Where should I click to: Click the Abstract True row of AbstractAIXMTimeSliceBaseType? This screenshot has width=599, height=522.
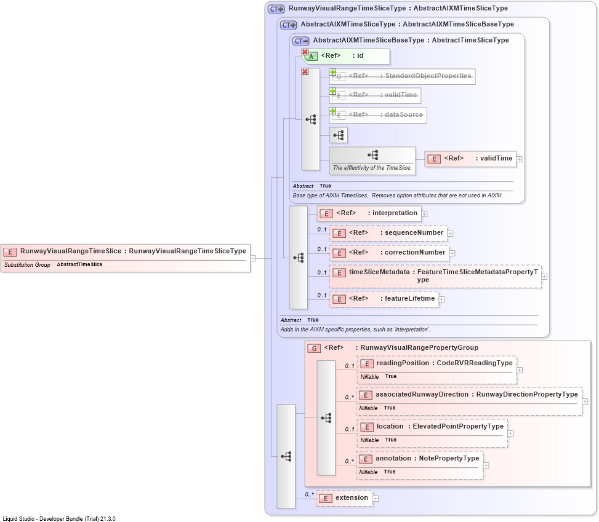(x=312, y=186)
